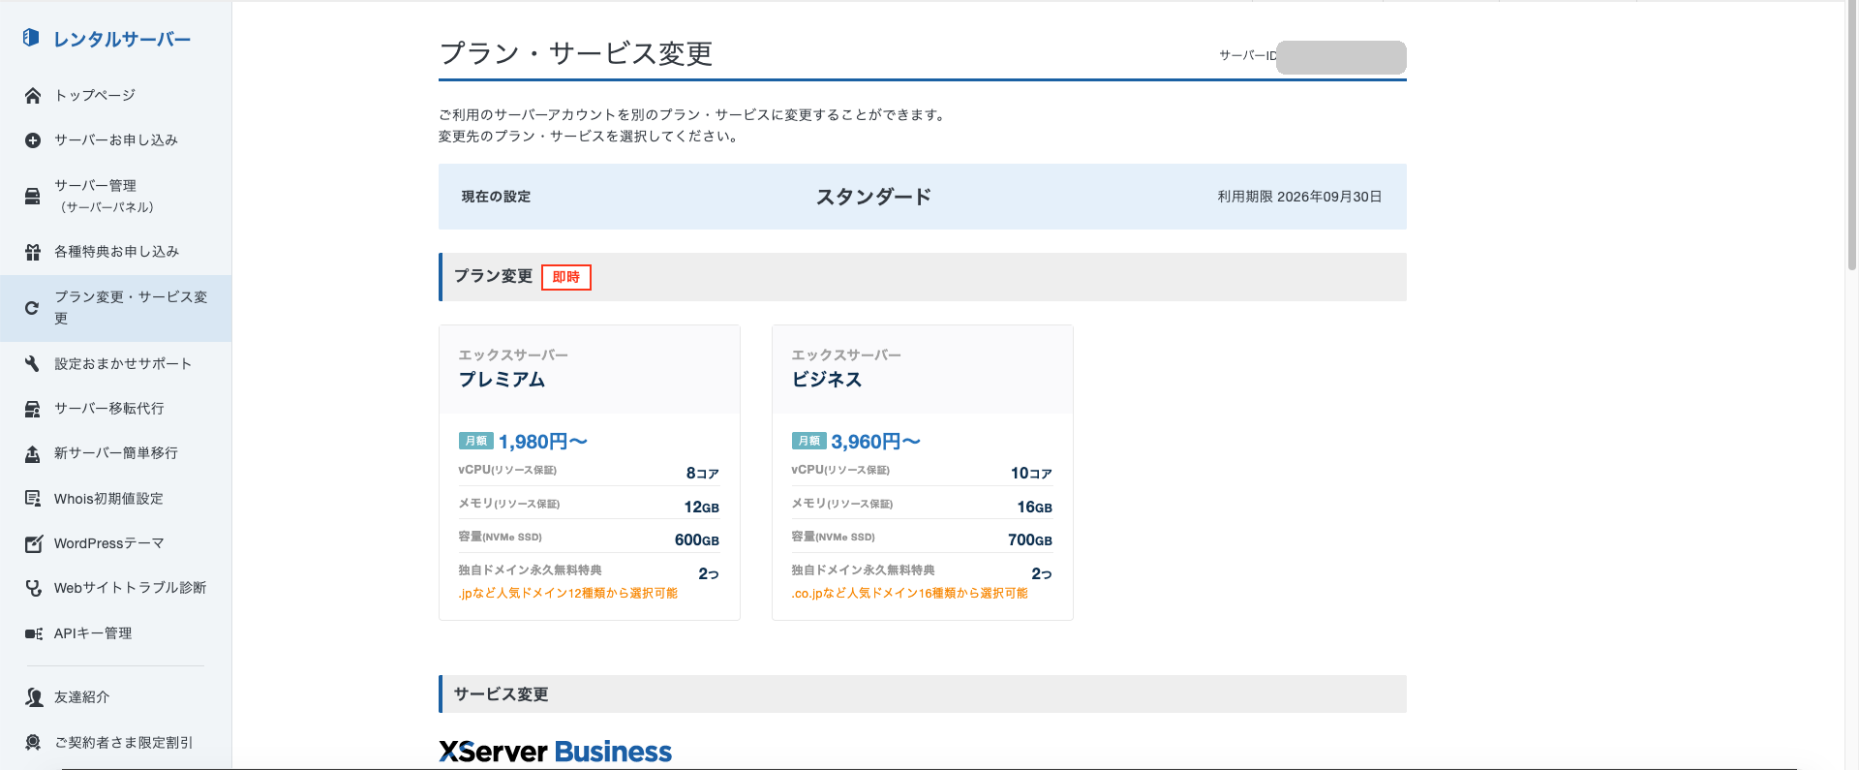The image size is (1859, 770).
Task: Click the プラン・サービス変更 page title
Action: pos(576,53)
